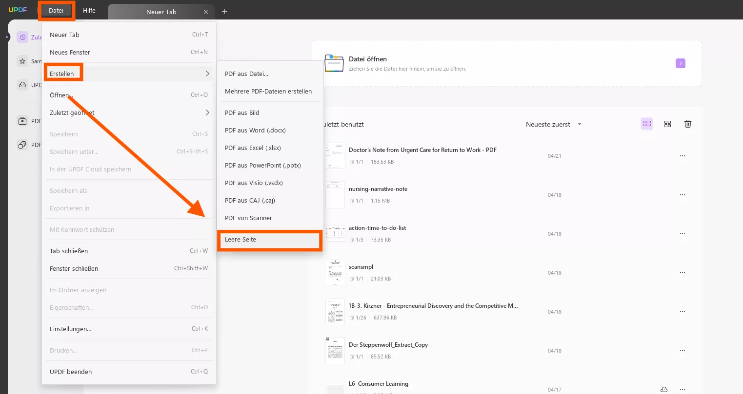This screenshot has height=394, width=743.
Task: Choose PDF von Scanner option
Action: click(x=270, y=218)
